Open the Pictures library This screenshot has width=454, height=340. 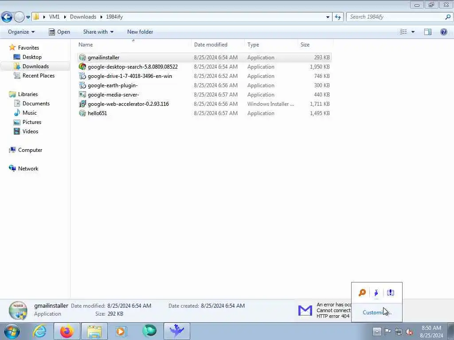(x=32, y=122)
